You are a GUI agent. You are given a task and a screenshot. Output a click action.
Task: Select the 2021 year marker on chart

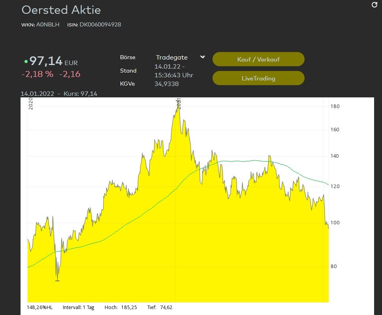coord(179,104)
